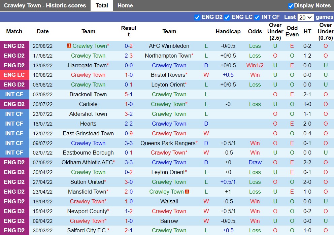The height and width of the screenshot is (235, 334).
Task: Click the ENG LC badge on the Bristol Rovers row
Action: click(14, 75)
